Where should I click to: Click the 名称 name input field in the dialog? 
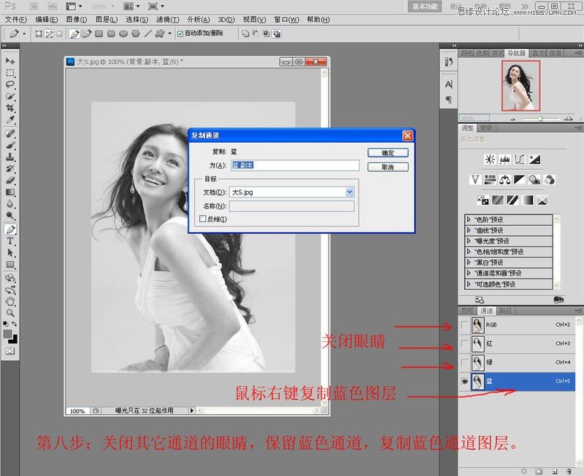(x=292, y=204)
